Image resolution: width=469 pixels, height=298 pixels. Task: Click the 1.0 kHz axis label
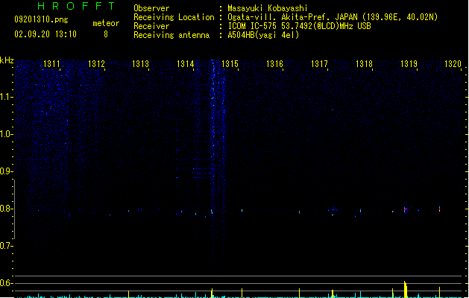[x=6, y=134]
